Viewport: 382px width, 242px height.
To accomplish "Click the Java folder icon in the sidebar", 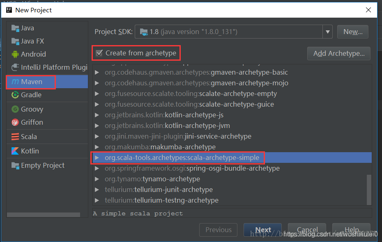I will click(x=15, y=28).
